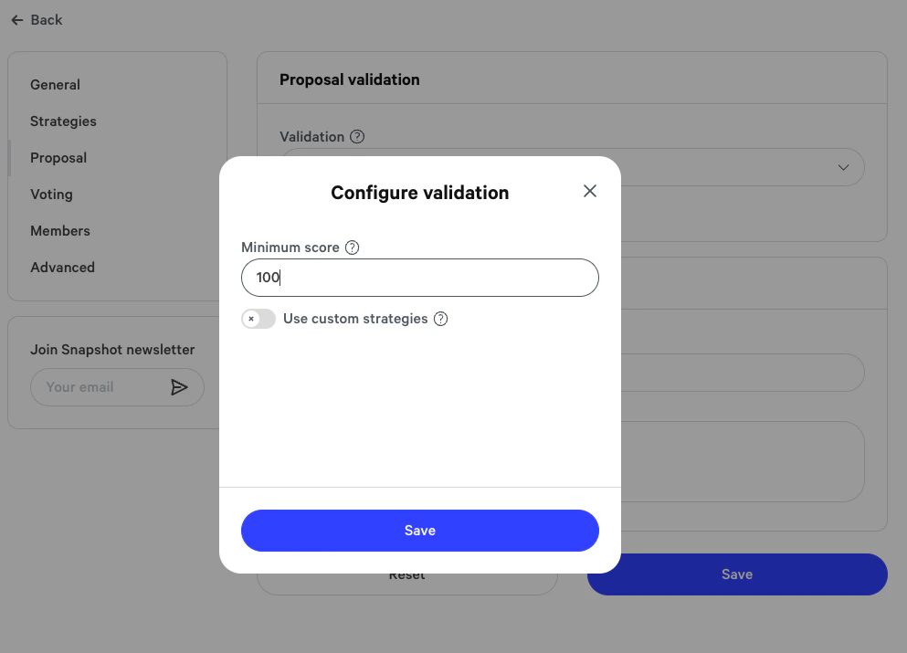Enable the Use custom strategies toggle
Screen dimensions: 907x653
[258, 319]
